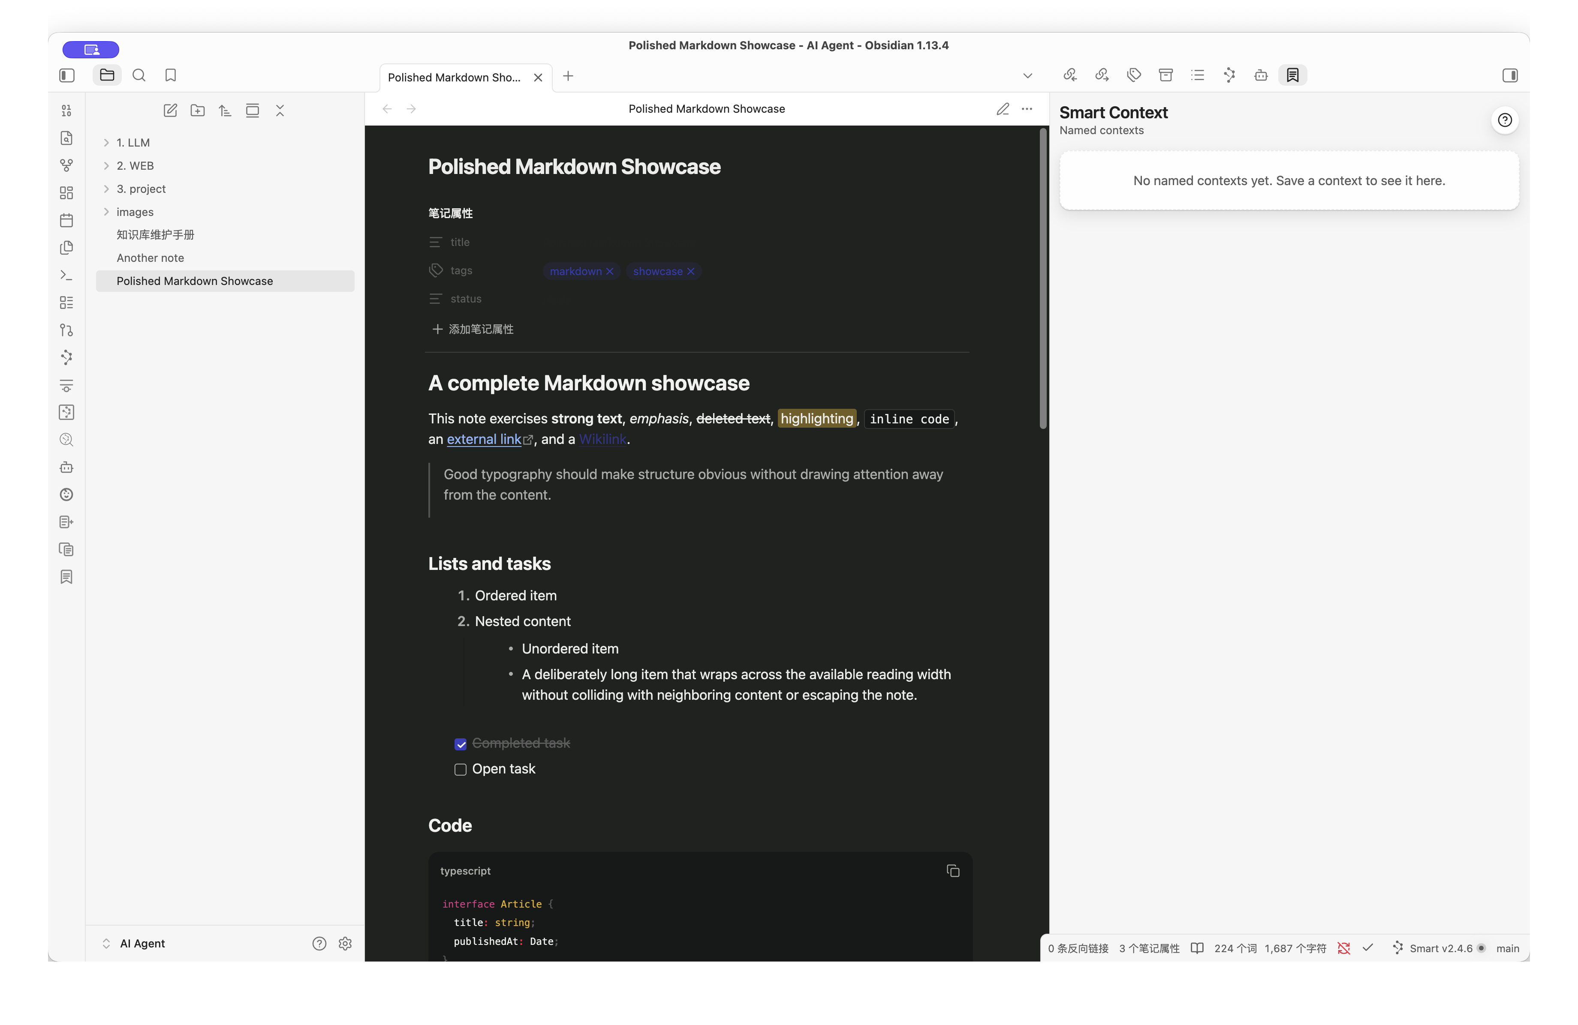Image resolution: width=1578 pixels, height=1025 pixels.
Task: Navigate forward in note history
Action: coord(412,109)
